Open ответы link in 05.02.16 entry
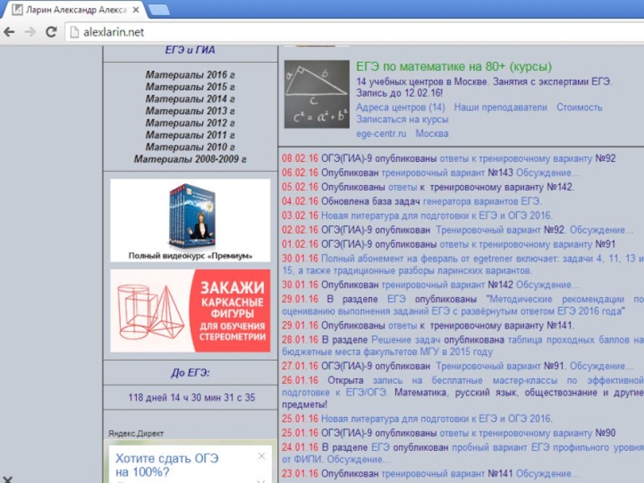This screenshot has height=483, width=644. 402,188
